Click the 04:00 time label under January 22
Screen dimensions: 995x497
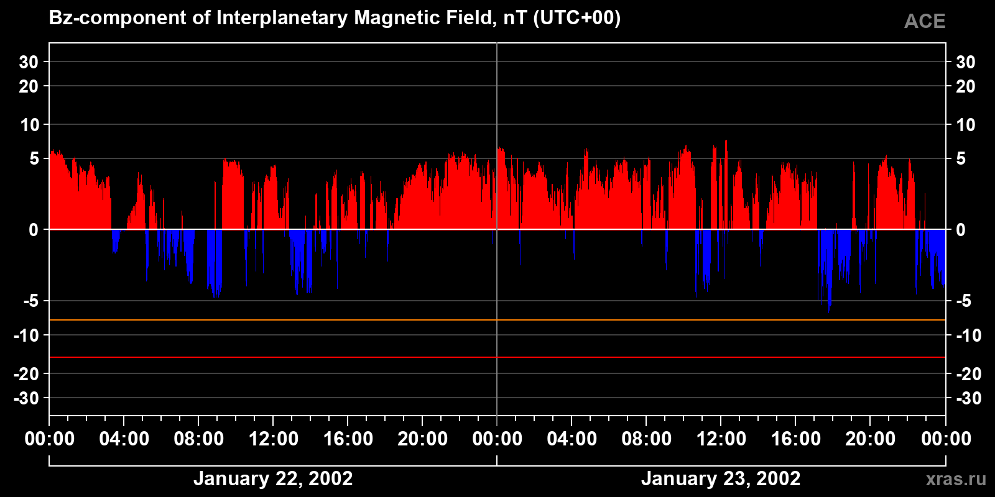[x=124, y=439]
